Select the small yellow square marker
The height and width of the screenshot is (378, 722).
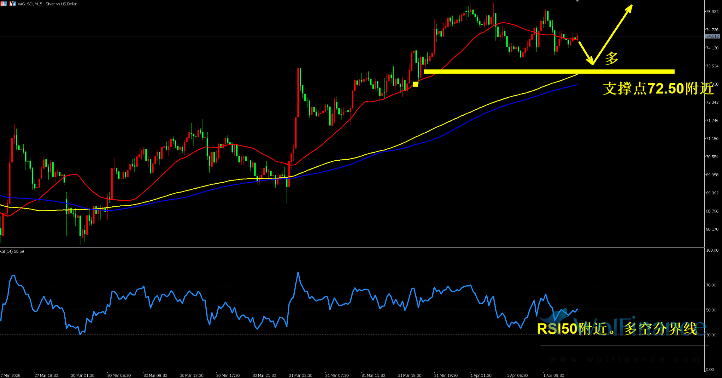click(x=415, y=84)
